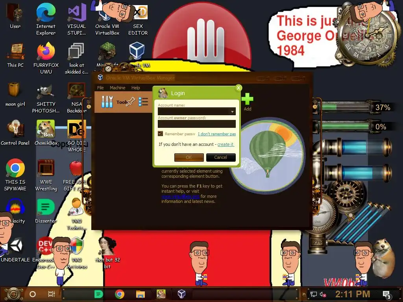Image resolution: width=403 pixels, height=302 pixels.
Task: Click the 2:11 PM taskbar clock
Action: pos(353,294)
